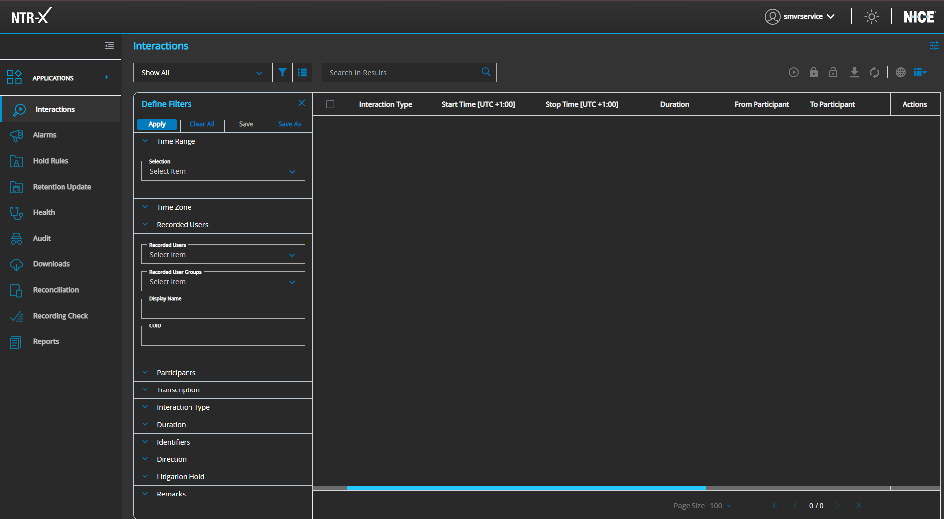944x519 pixels.
Task: Open the Recorded User Groups dropdown
Action: tap(223, 281)
